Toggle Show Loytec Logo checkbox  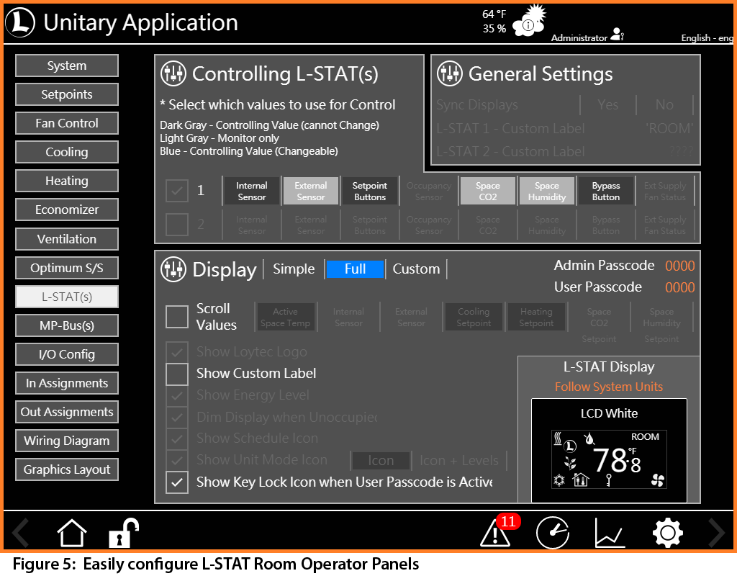pos(177,351)
